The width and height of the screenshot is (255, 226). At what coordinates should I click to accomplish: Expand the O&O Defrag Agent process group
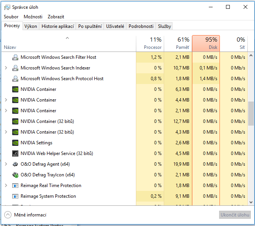[6, 164]
